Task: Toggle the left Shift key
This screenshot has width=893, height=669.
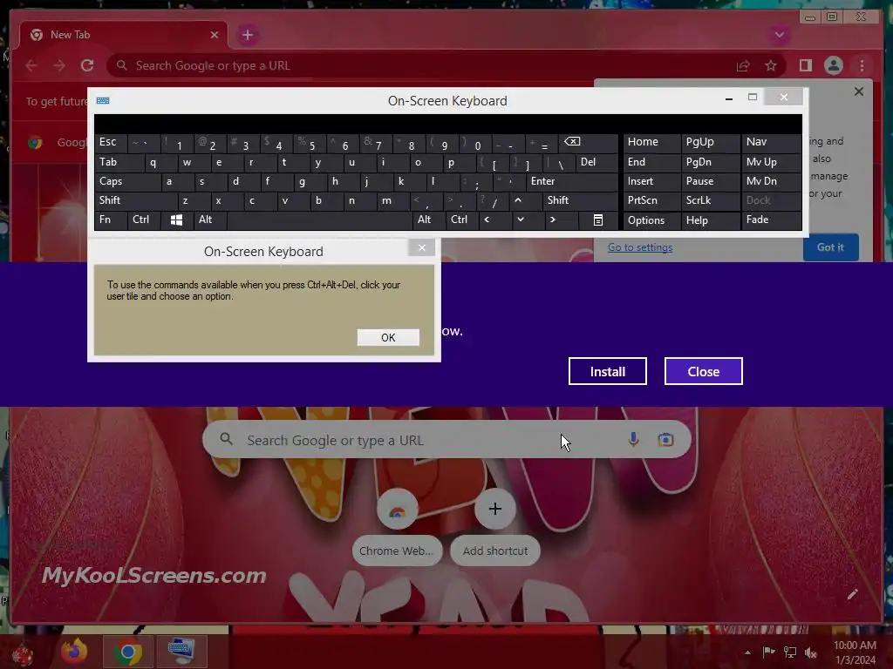Action: click(x=135, y=200)
